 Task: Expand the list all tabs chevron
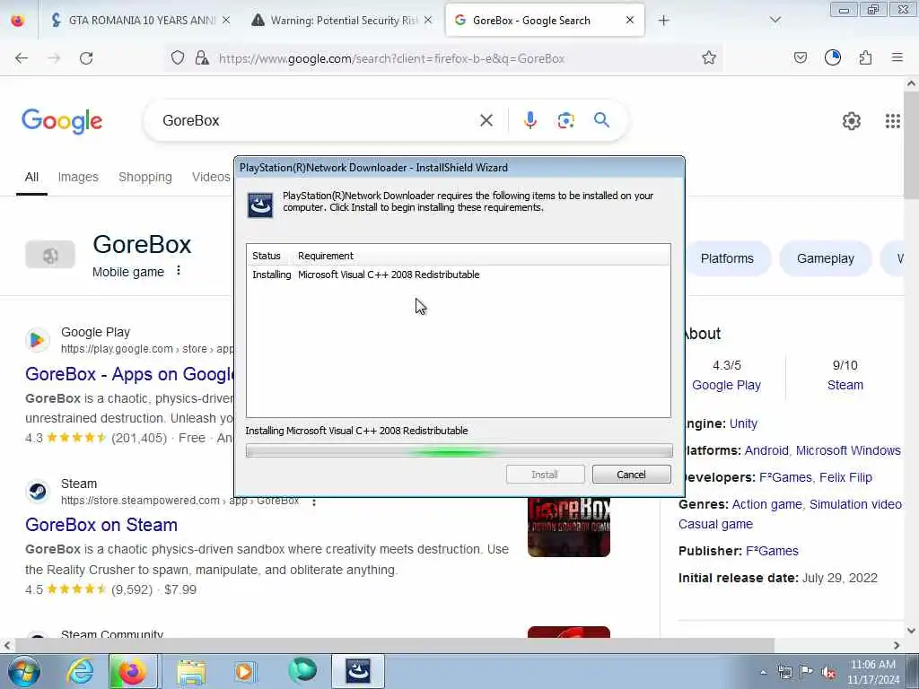click(x=775, y=20)
